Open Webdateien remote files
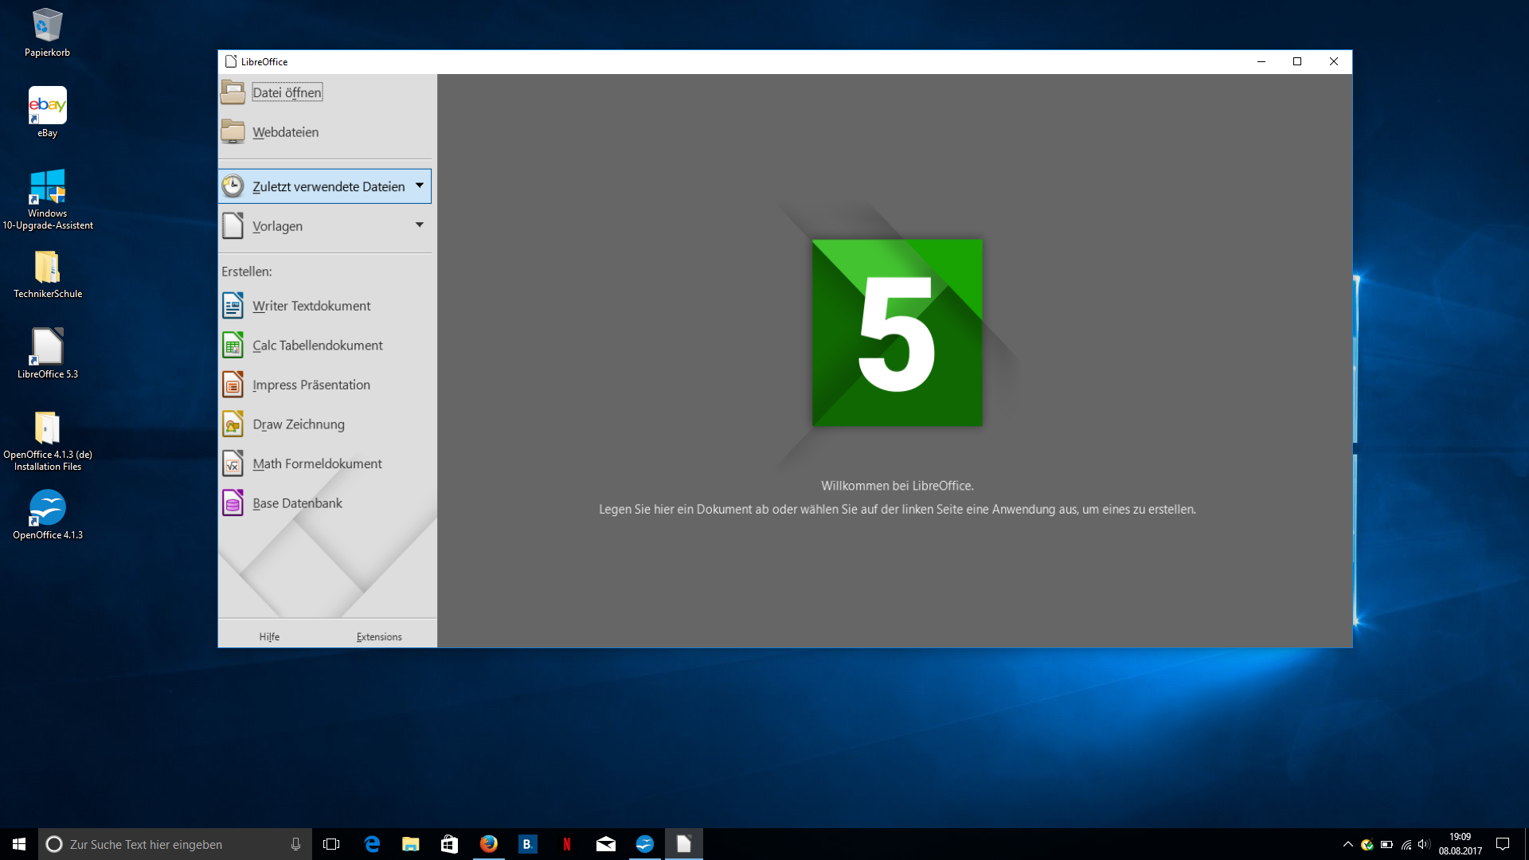Image resolution: width=1529 pixels, height=860 pixels. tap(285, 132)
